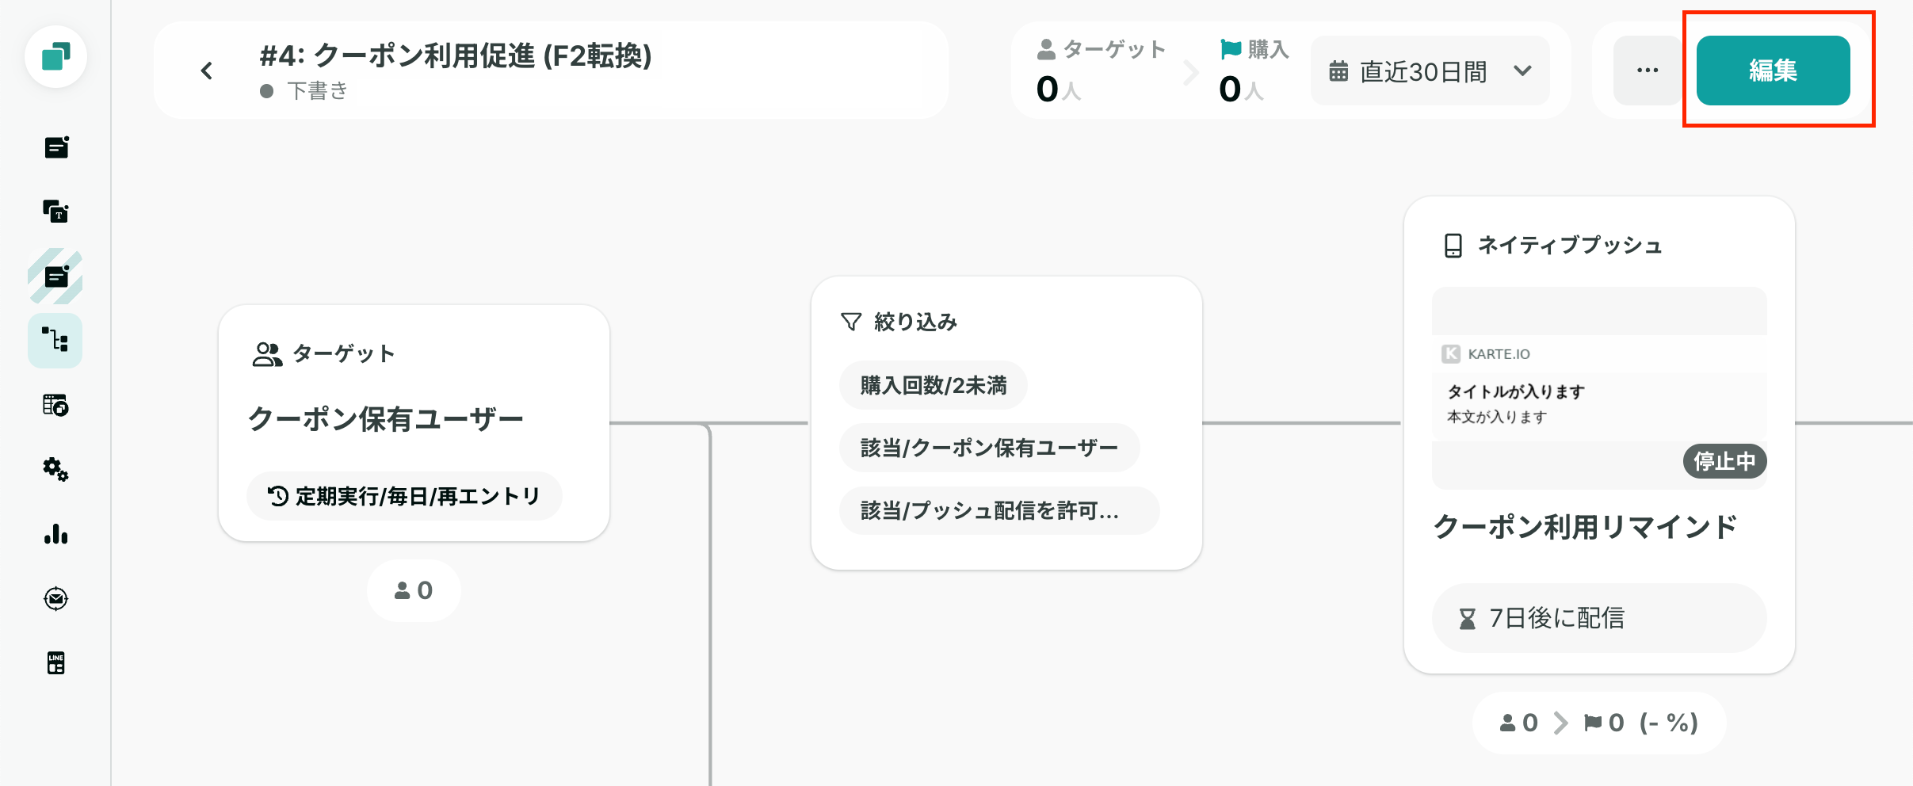
Task: Open the top message card sidebar icon
Action: pyautogui.click(x=55, y=147)
